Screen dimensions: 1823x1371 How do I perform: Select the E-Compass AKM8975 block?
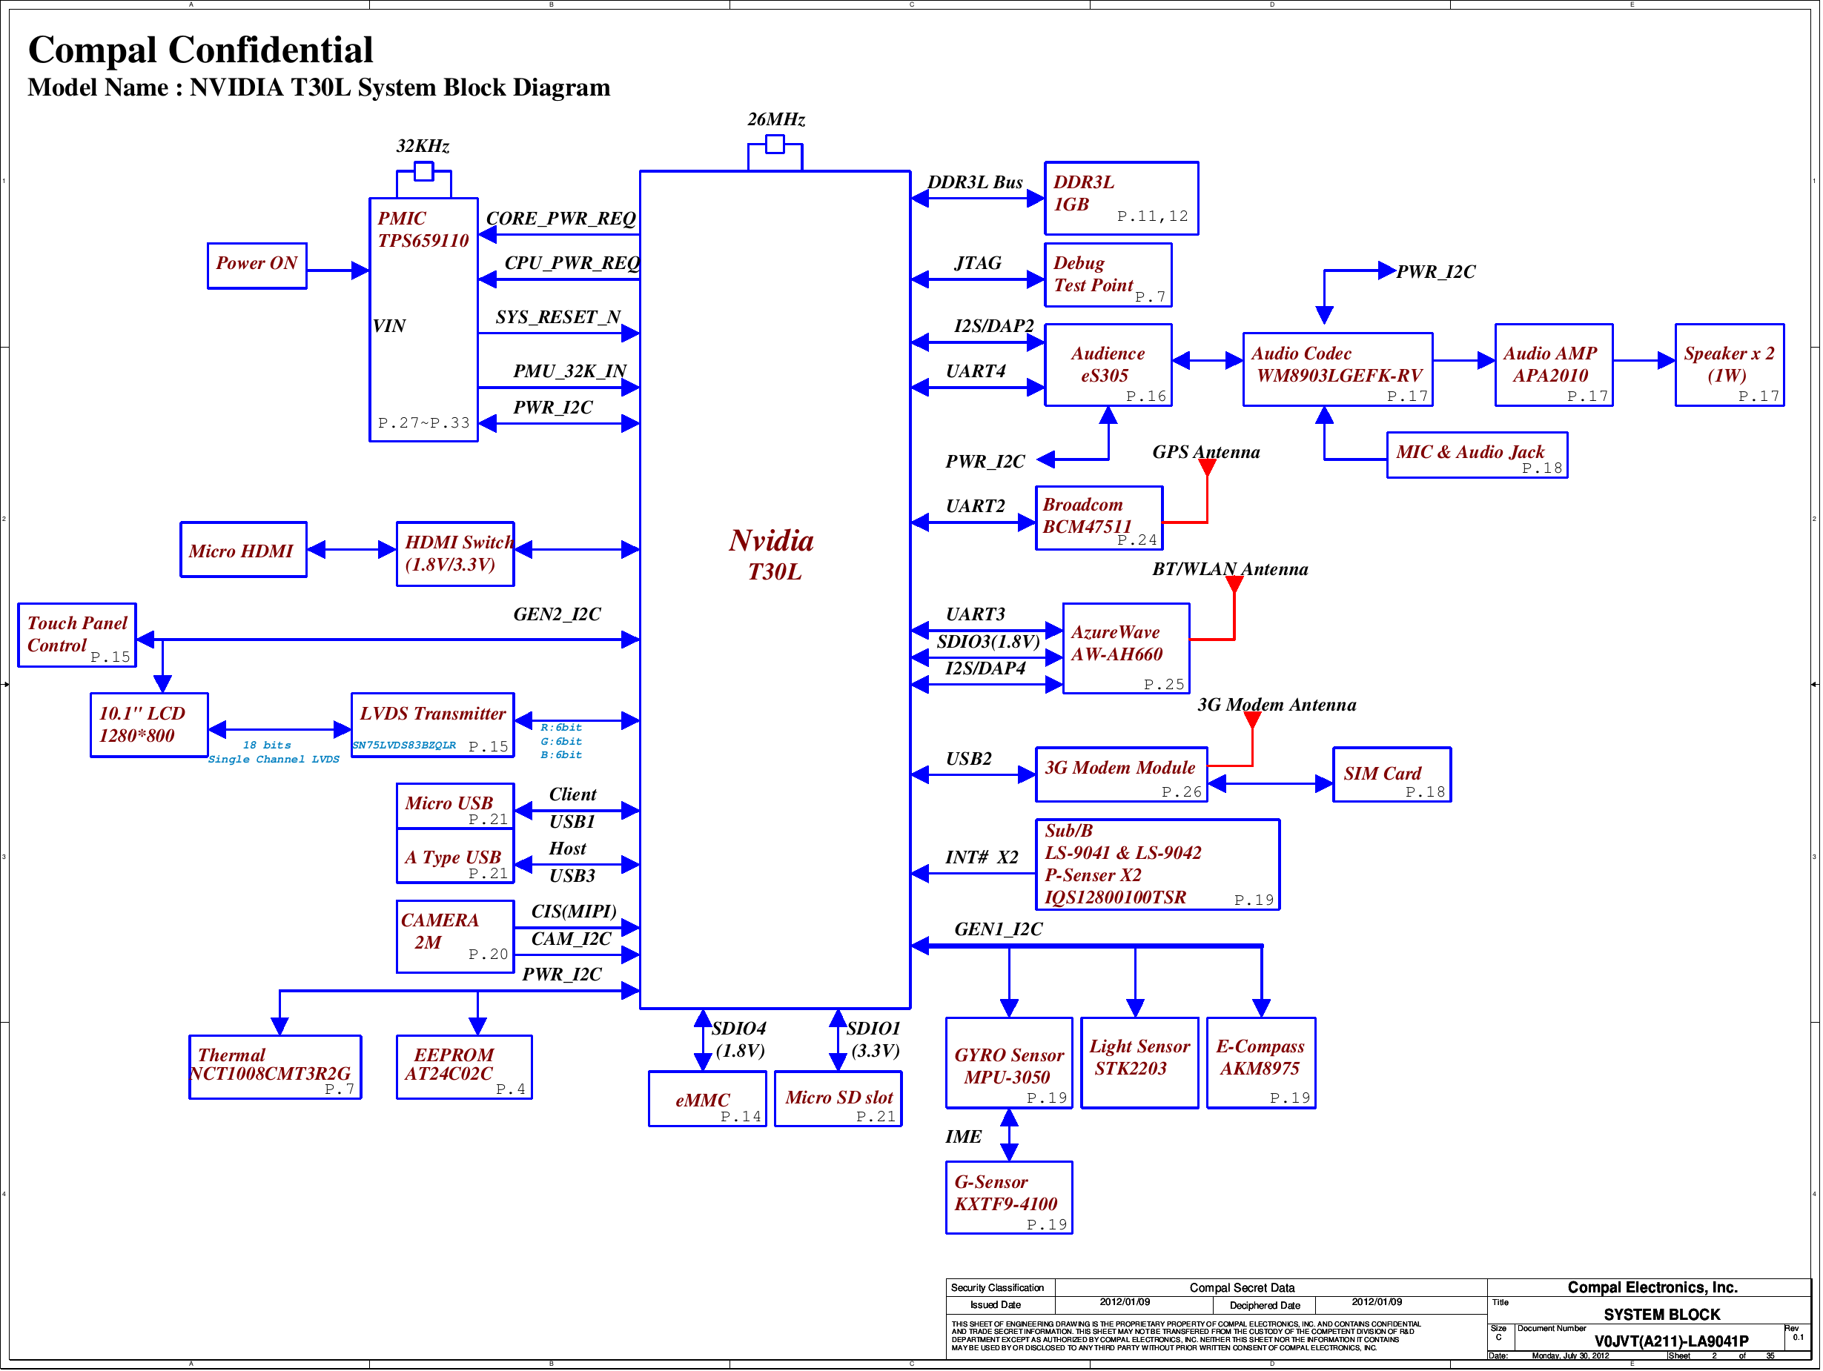pyautogui.click(x=1261, y=1063)
